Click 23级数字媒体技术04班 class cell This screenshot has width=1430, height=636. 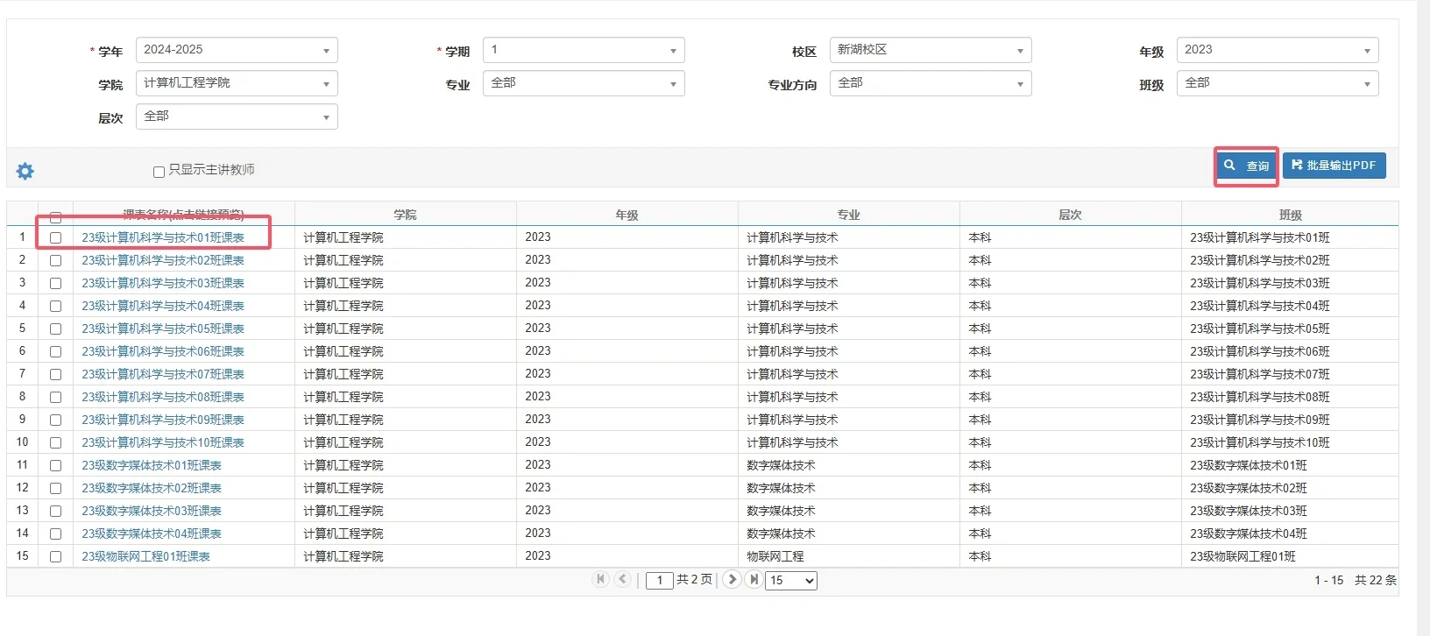(x=1290, y=534)
